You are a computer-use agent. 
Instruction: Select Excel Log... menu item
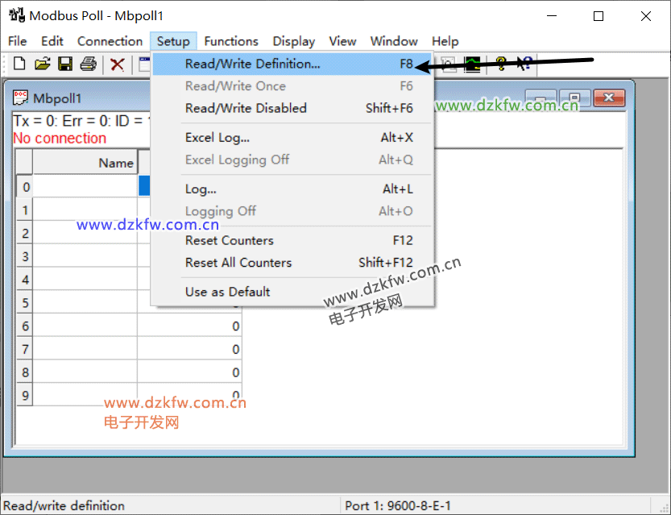pos(217,138)
